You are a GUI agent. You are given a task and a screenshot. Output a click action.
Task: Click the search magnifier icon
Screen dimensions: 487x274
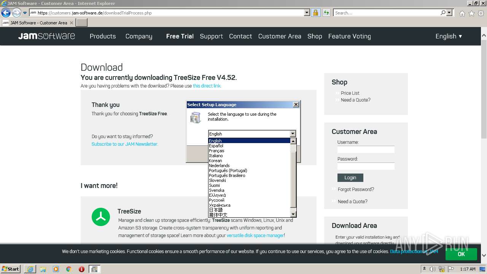443,13
